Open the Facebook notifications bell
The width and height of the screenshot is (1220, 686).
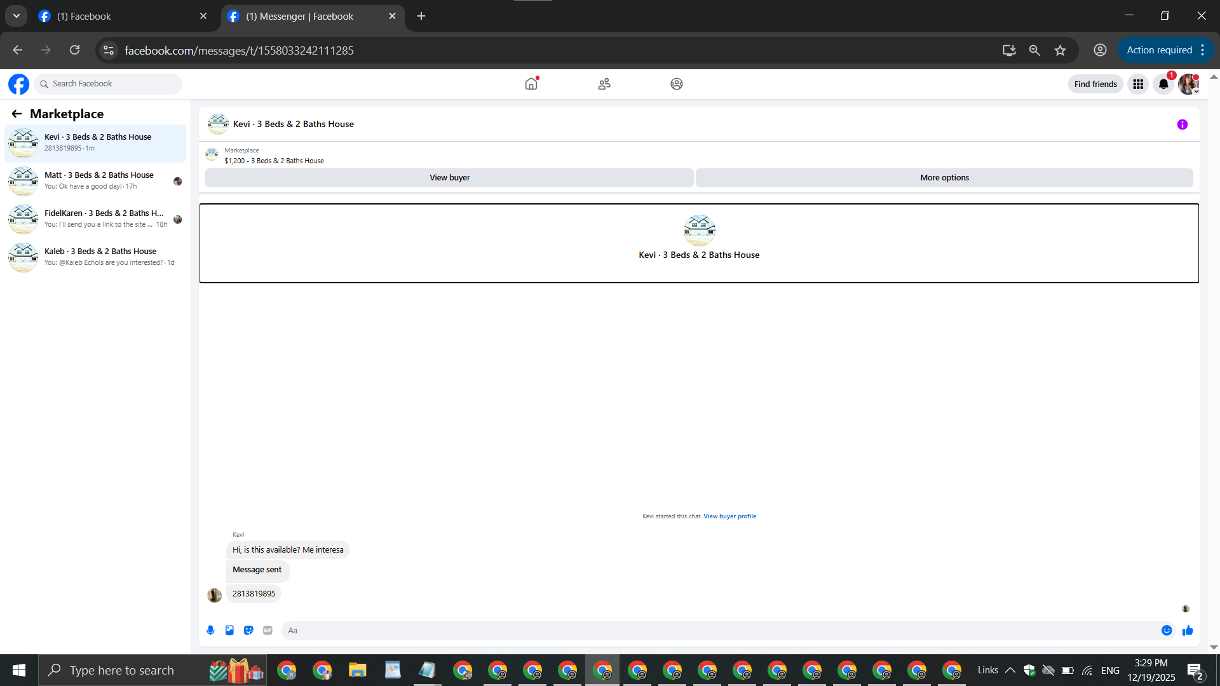click(1163, 84)
